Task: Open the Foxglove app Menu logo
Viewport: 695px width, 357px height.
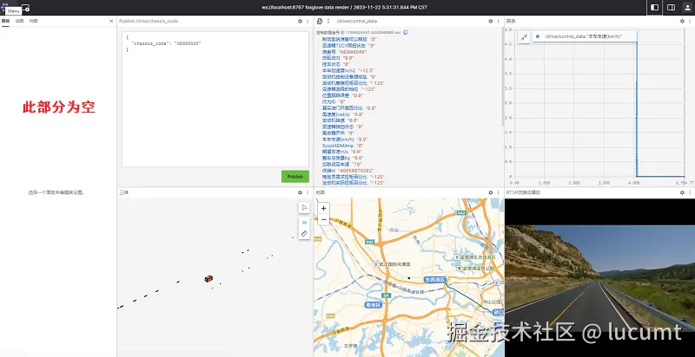Action: coord(6,5)
